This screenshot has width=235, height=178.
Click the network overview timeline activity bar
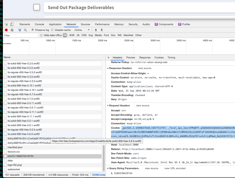tap(7, 44)
